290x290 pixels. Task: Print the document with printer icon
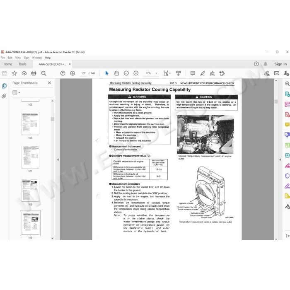34,73
